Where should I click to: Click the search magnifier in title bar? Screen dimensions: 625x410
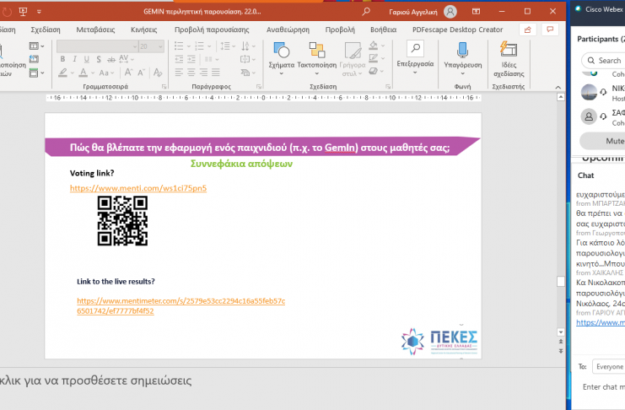click(365, 12)
